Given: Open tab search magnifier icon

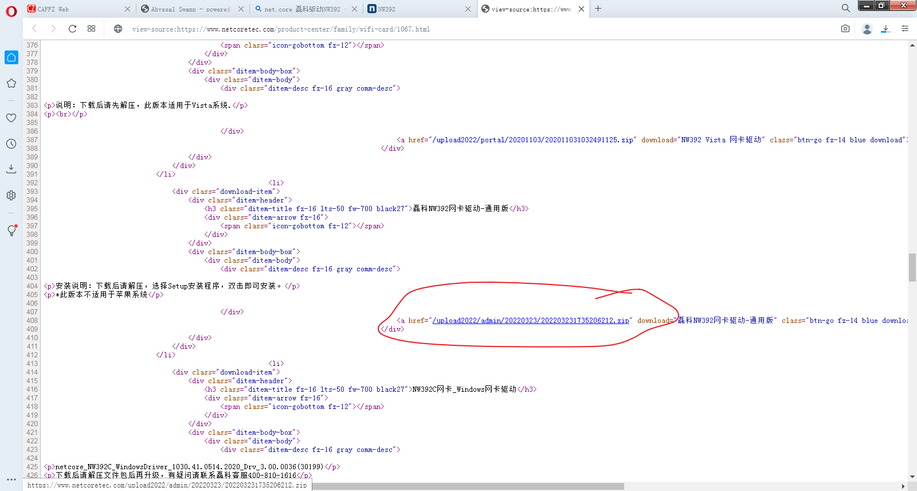Looking at the screenshot, I should [845, 8].
